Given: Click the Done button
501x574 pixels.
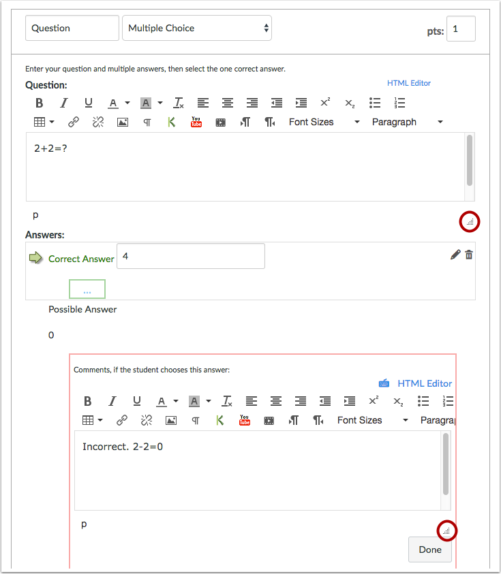Looking at the screenshot, I should coord(430,549).
